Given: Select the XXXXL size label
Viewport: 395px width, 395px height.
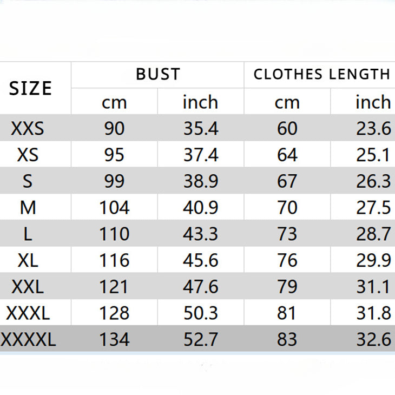Looking at the screenshot, I should pos(28,339).
